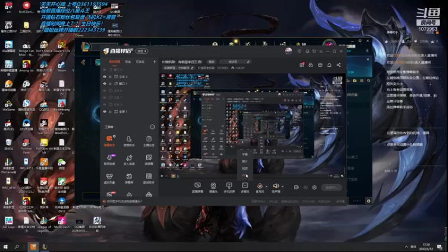
Task: Click the help link at the bottom of the toolbox
Action: [x=122, y=202]
